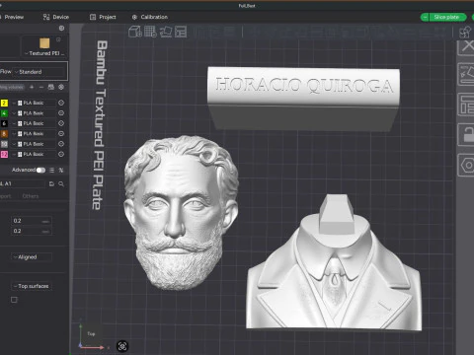
Task: Click the second 0.2 value field
Action: 32,231
